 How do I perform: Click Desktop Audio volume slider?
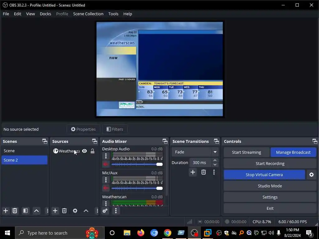coord(137,164)
